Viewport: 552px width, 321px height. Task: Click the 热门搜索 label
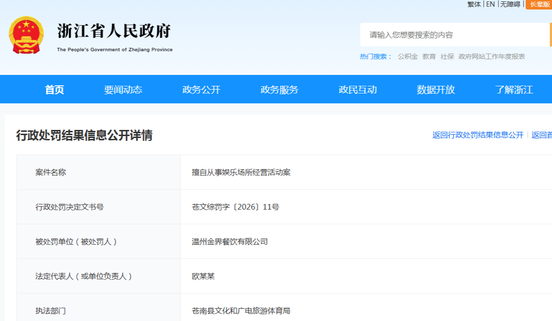pos(376,56)
